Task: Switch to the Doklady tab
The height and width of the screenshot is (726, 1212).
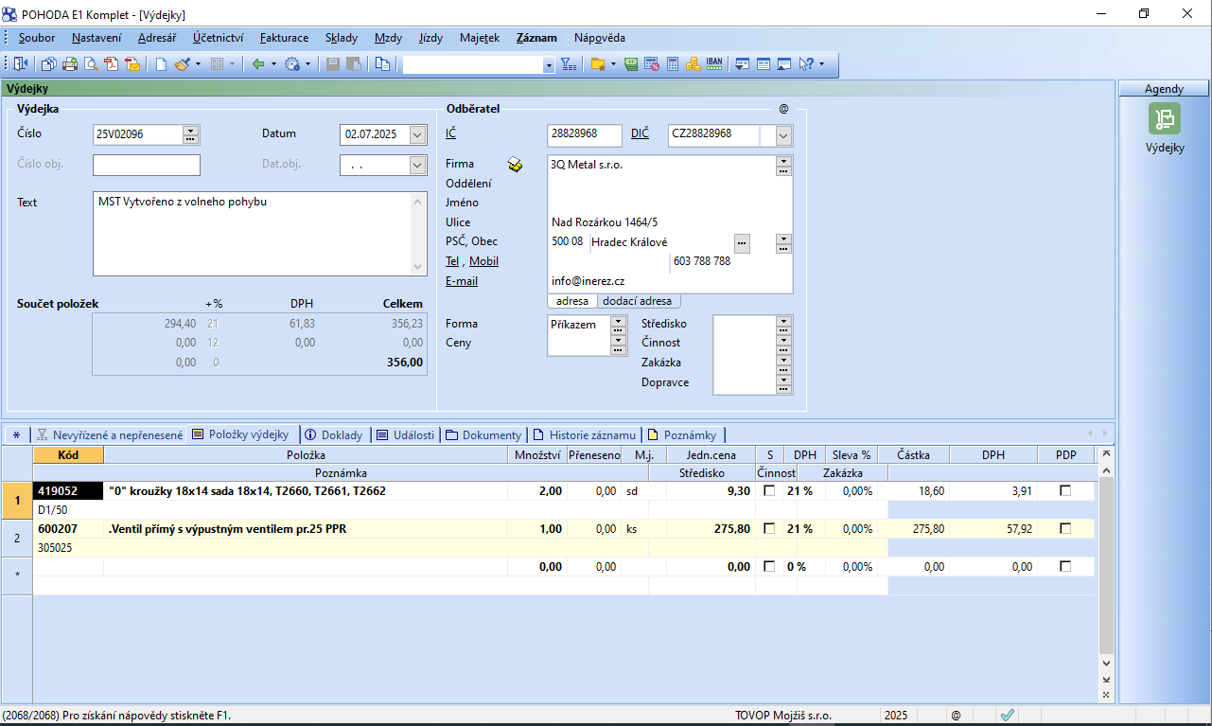Action: click(x=335, y=434)
